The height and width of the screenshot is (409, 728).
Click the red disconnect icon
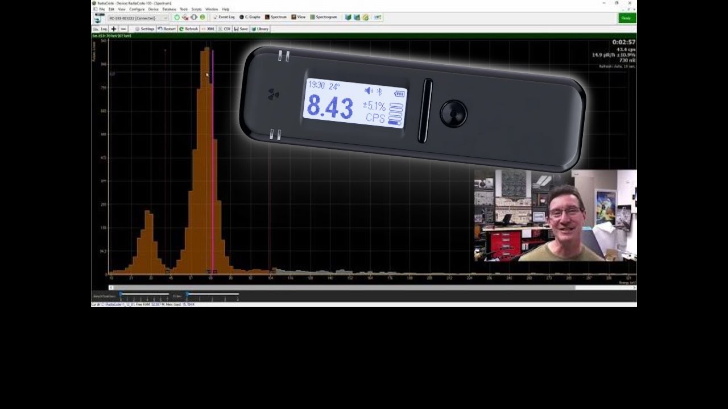(x=185, y=18)
